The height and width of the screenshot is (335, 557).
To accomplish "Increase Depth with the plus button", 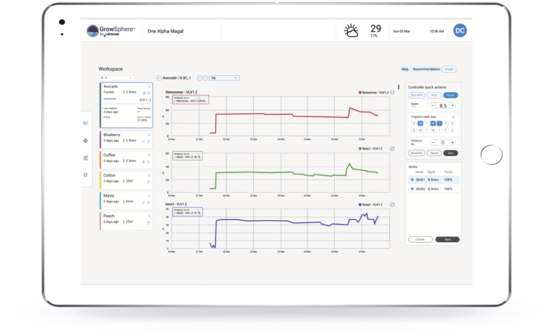I will [x=452, y=105].
